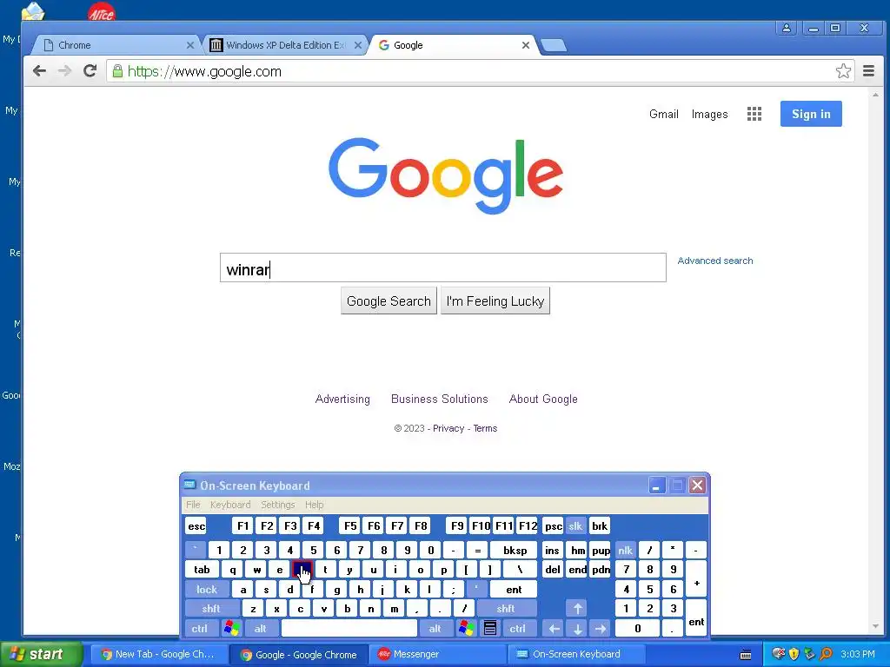Image resolution: width=890 pixels, height=667 pixels.
Task: Click the On-Screen Keyboard taskbar button
Action: (575, 654)
